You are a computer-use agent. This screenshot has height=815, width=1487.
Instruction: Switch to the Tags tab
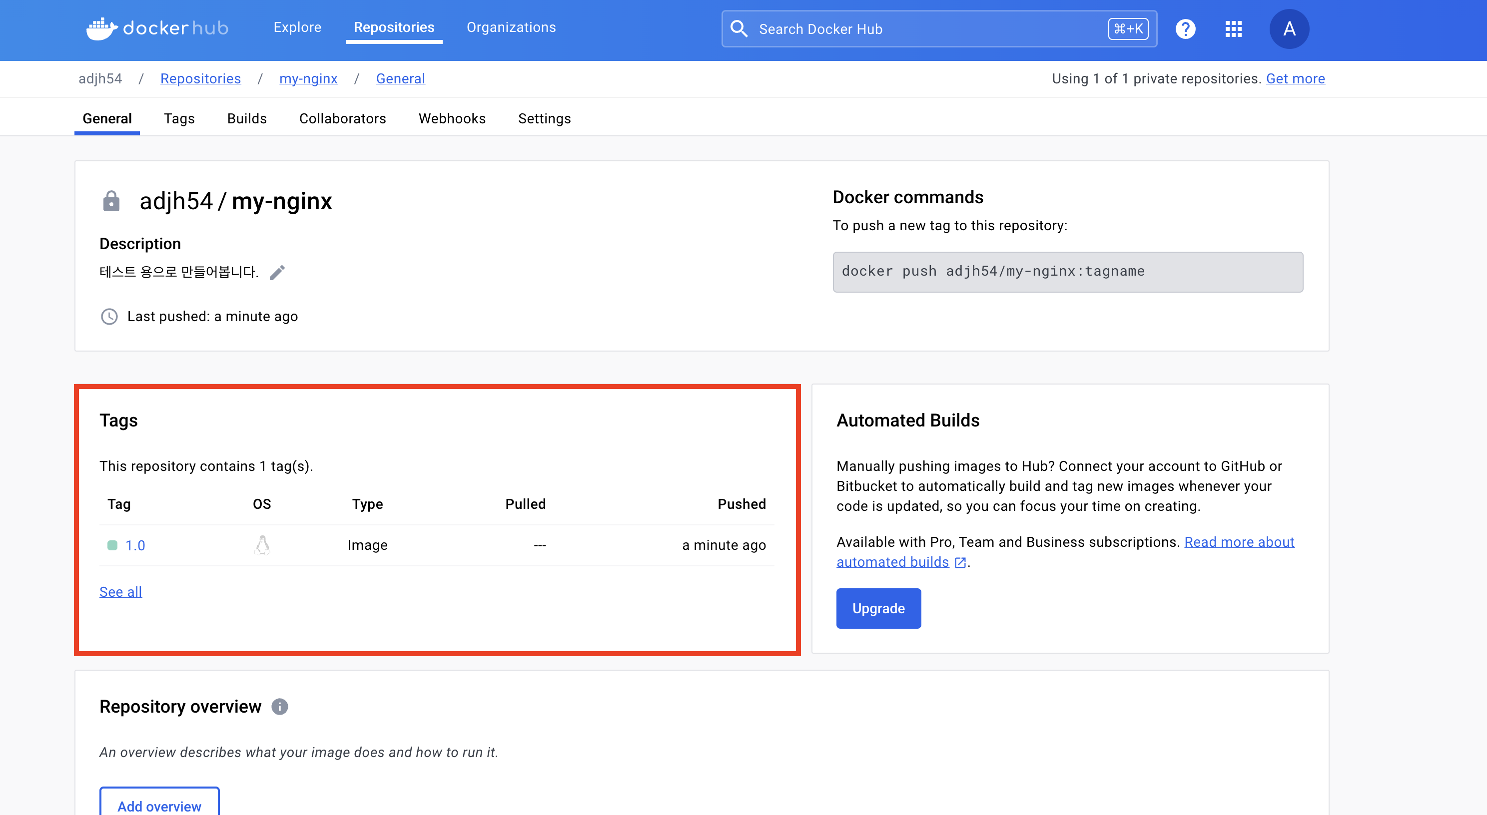[x=179, y=118]
